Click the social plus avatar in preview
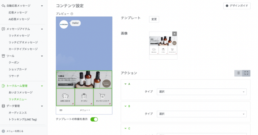 click(x=64, y=24)
